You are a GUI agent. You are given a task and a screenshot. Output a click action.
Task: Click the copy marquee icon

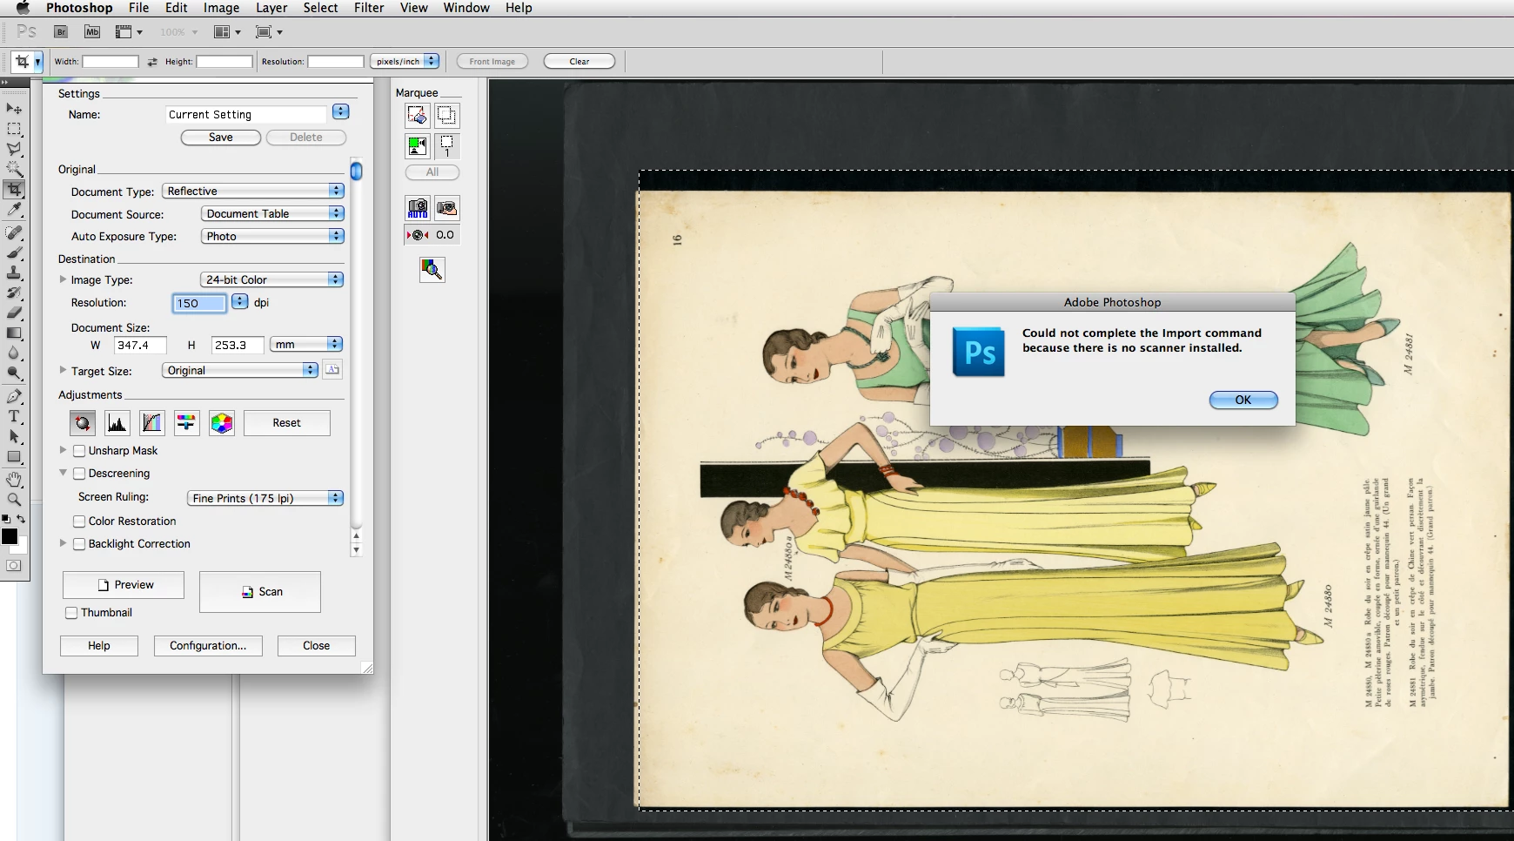(x=447, y=115)
